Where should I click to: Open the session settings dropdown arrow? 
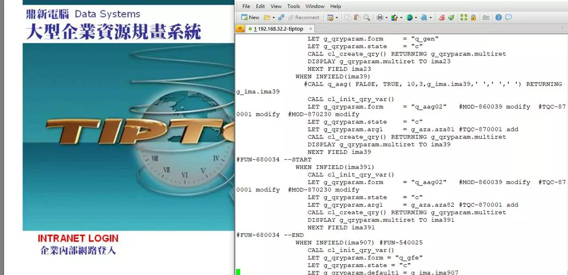[336, 17]
